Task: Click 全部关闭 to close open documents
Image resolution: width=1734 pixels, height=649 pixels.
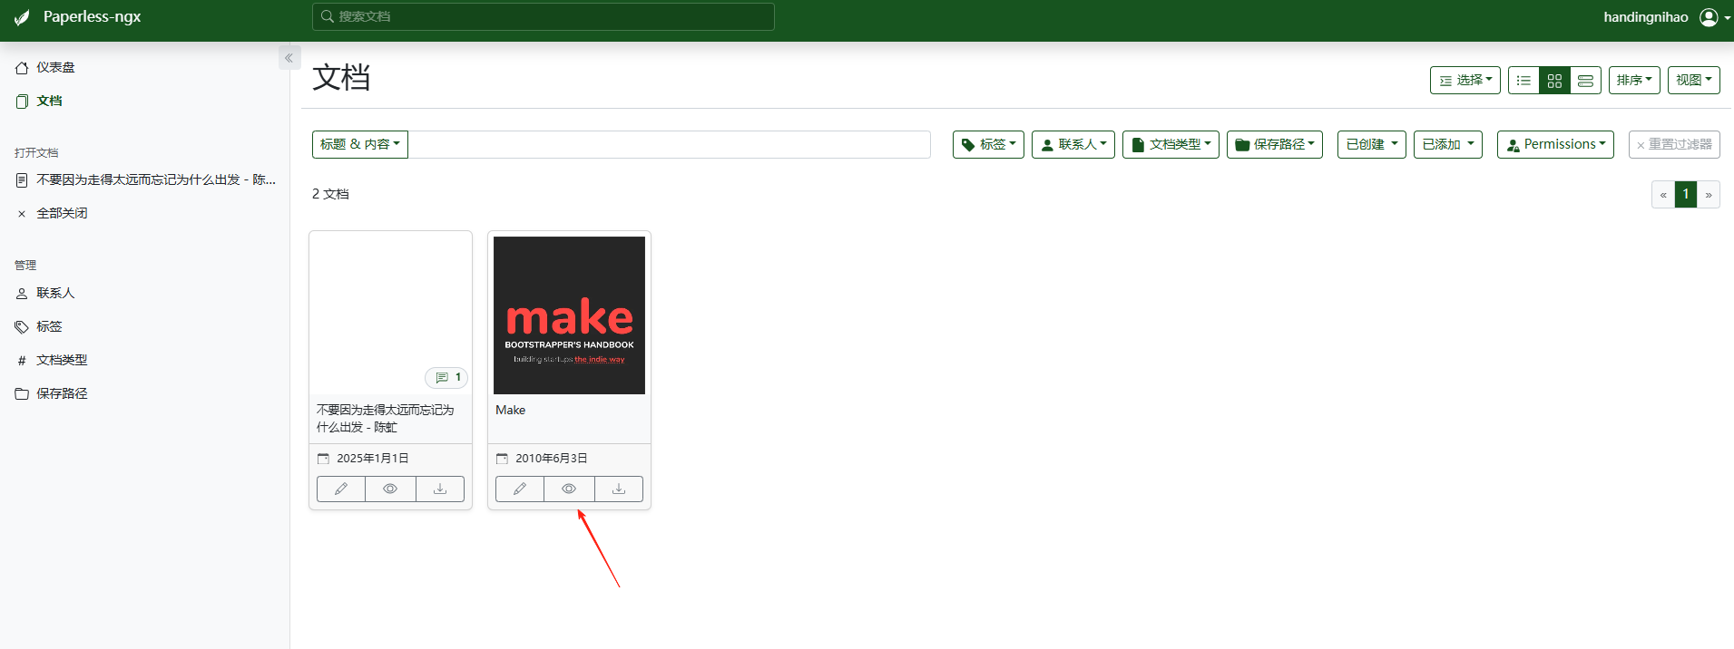Action: point(62,213)
